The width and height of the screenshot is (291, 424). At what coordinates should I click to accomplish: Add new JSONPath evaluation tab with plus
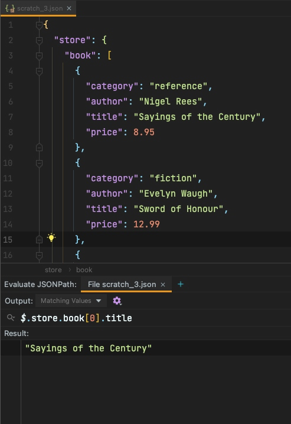[181, 284]
